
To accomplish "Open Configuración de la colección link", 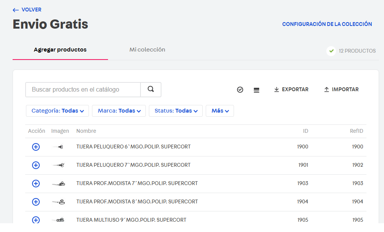I will [327, 24].
